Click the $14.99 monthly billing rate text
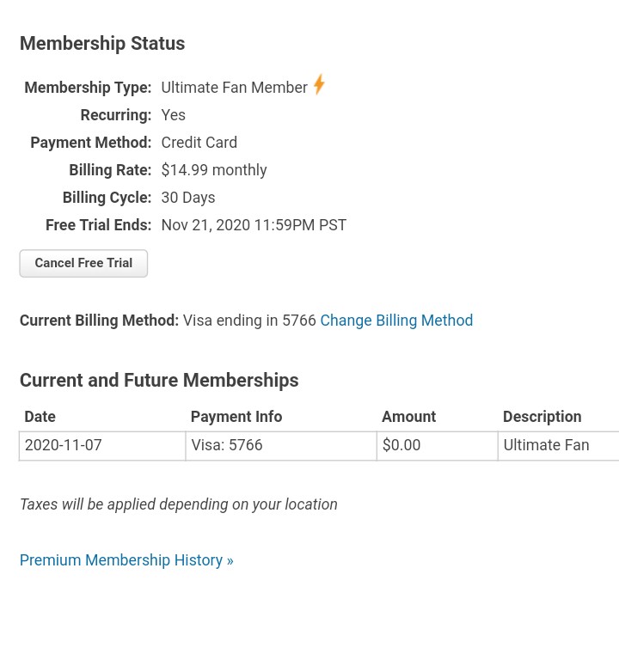Screen dimensions: 619x666 tap(214, 170)
